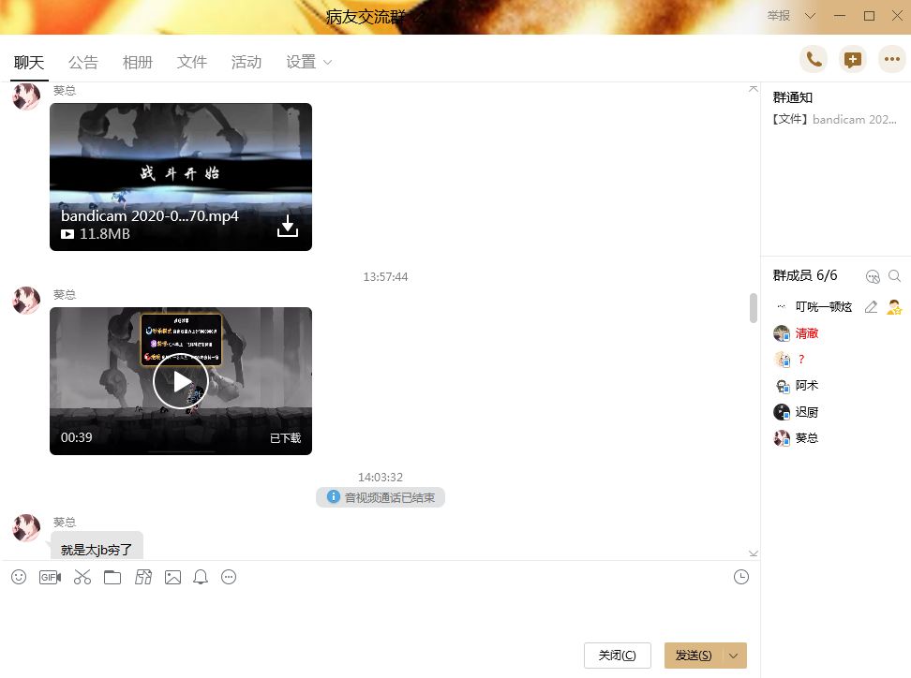The image size is (911, 678).
Task: Open title bar dropdown chevron
Action: (810, 16)
